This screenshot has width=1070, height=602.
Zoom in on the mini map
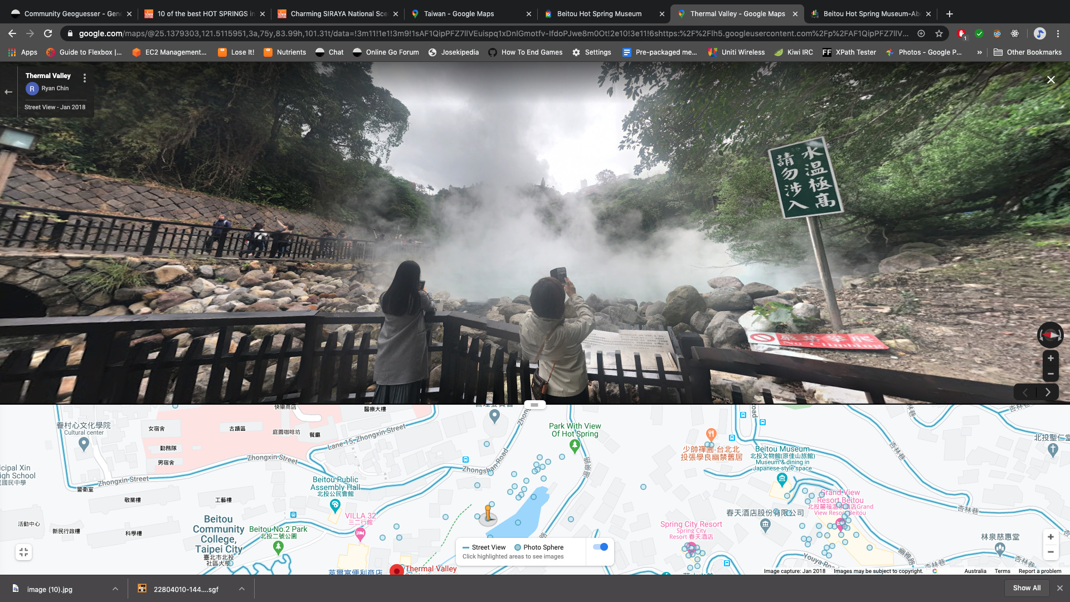[x=1050, y=537]
